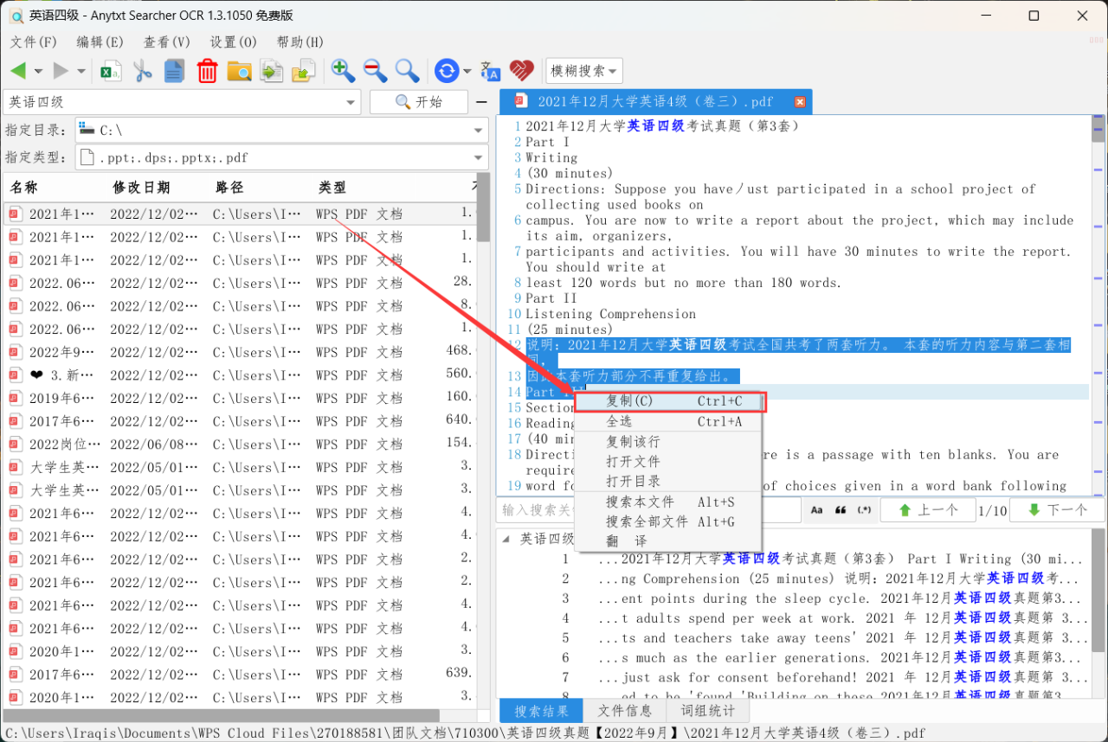Choose 打开文件 in the context menu
The height and width of the screenshot is (742, 1108).
click(x=668, y=462)
